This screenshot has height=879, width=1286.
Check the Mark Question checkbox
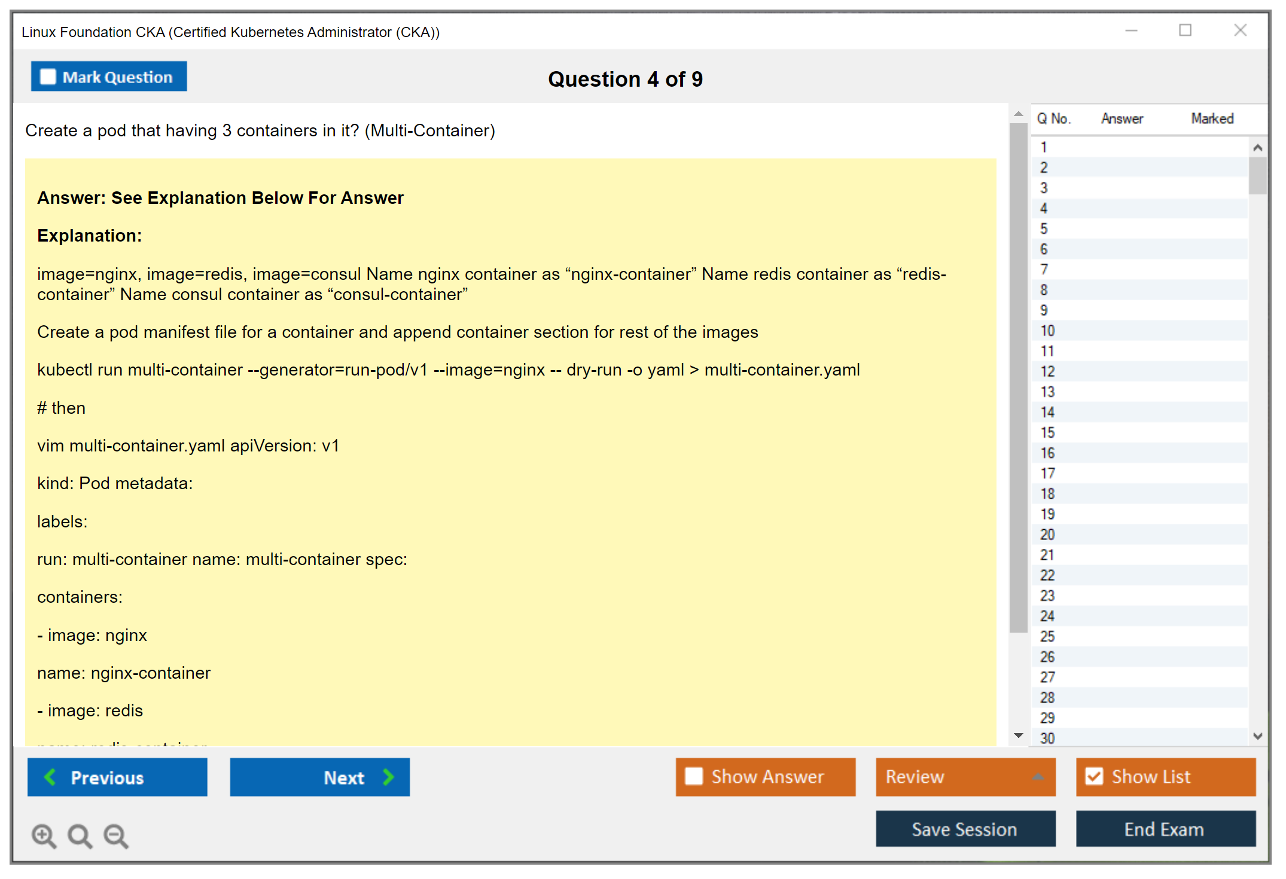pos(48,77)
